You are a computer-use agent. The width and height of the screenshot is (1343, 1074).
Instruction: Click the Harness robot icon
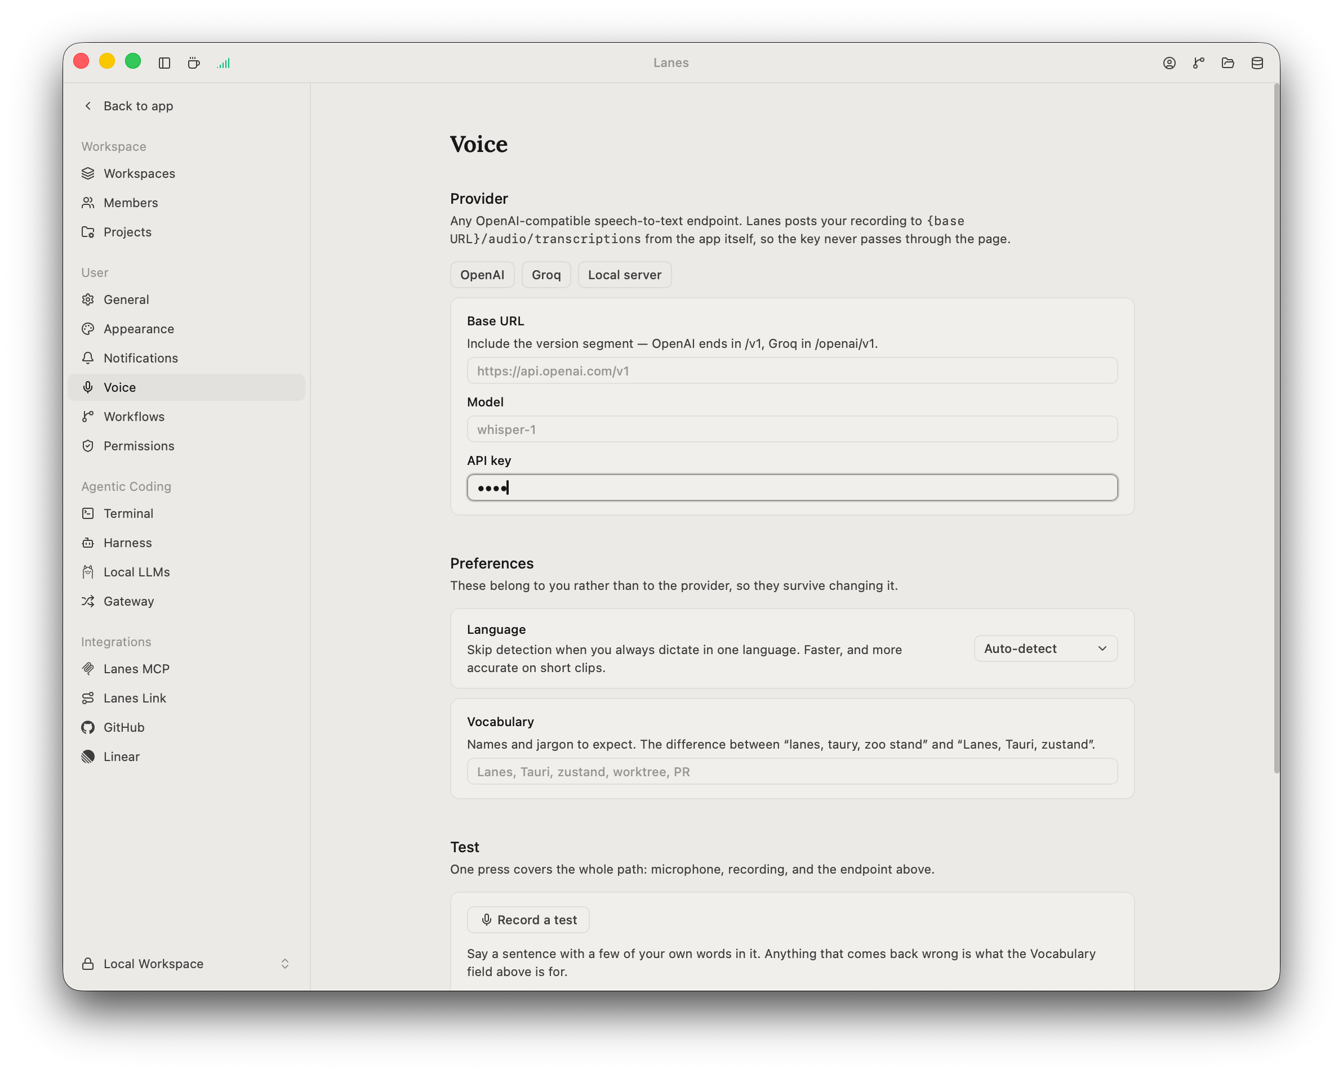coord(88,543)
